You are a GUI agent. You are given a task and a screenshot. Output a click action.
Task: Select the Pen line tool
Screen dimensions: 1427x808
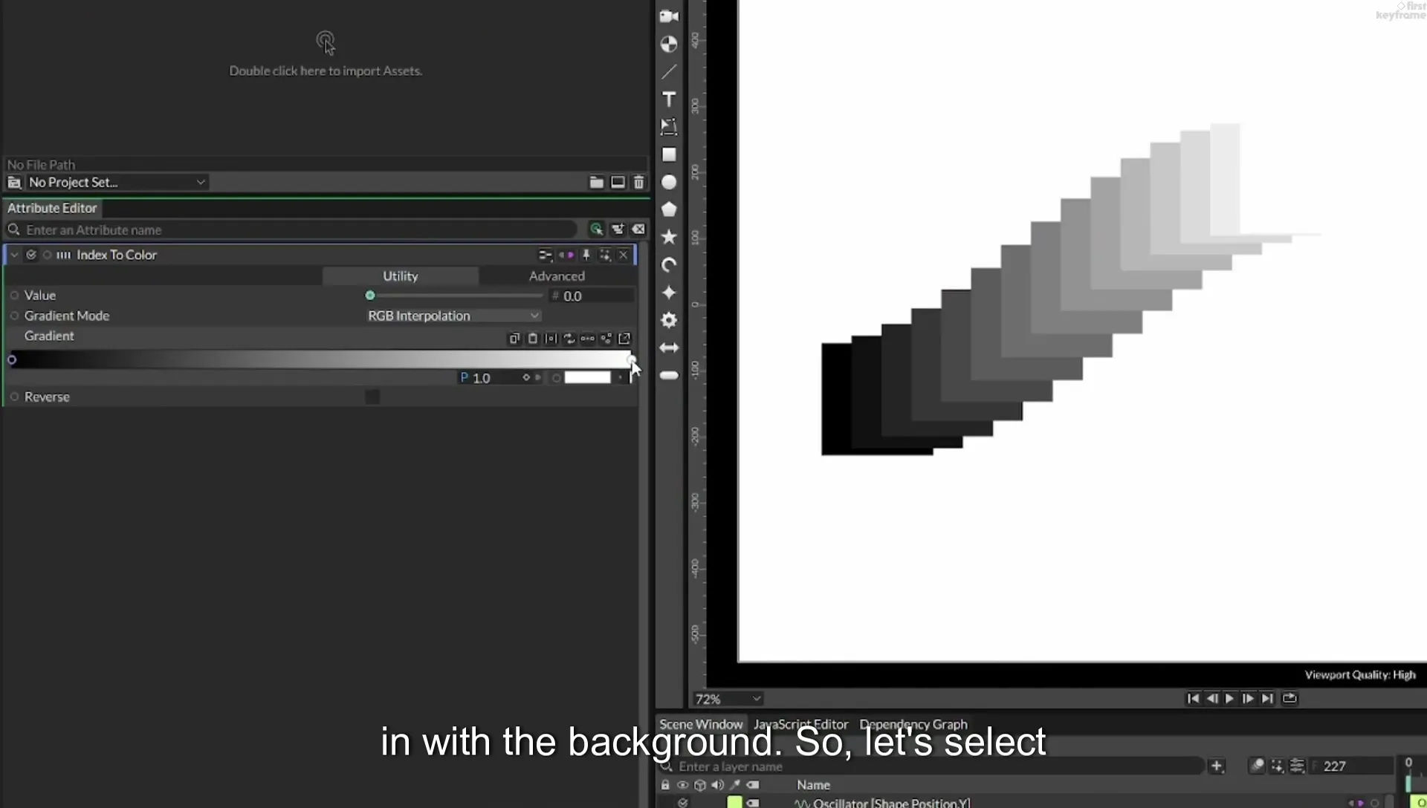coord(669,72)
